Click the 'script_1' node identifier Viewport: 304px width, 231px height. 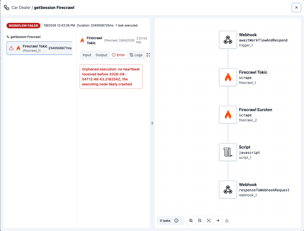pyautogui.click(x=245, y=158)
